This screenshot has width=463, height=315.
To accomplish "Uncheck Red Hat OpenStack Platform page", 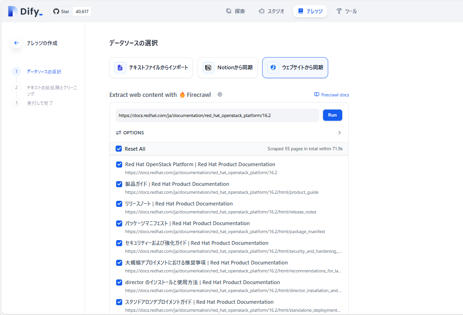I will [x=119, y=164].
